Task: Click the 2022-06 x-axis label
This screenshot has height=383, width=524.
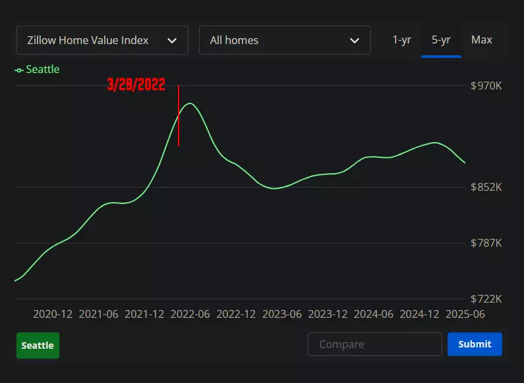Action: (190, 315)
